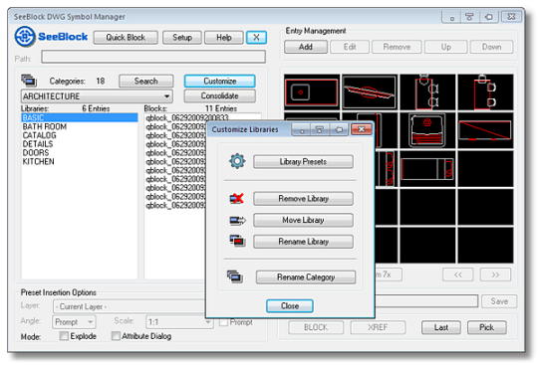Viewport: 538px width, 365px height.
Task: Click Remove in Entry Management
Action: 397,47
